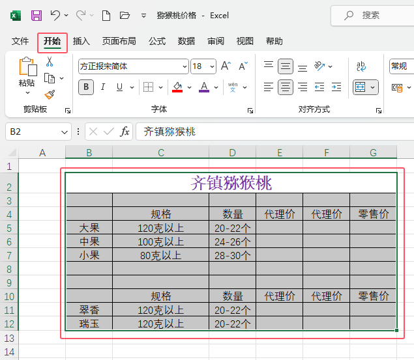414x360 pixels.
Task: Increase indent
Action: point(336,87)
